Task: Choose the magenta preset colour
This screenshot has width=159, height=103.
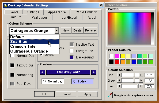Action: tap(117, 56)
